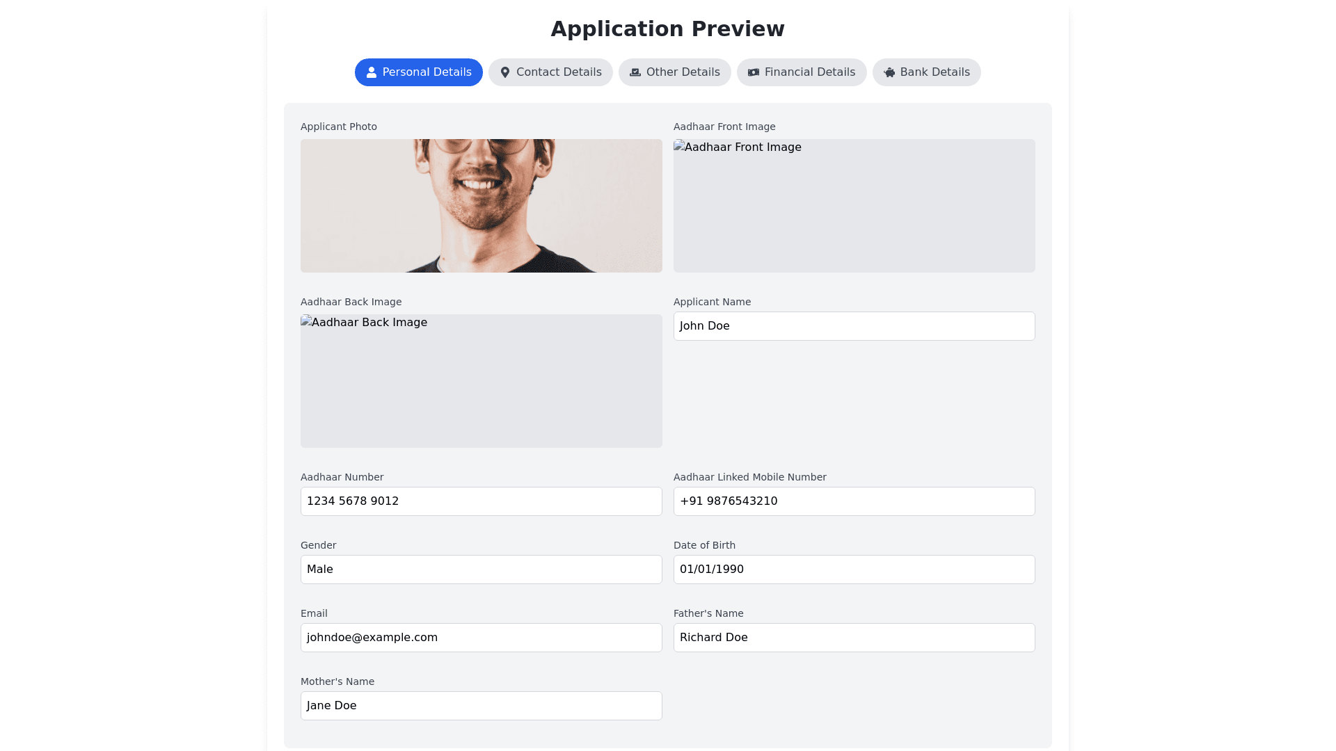This screenshot has width=1336, height=751.
Task: Click the Aadhaar Back Image placeholder
Action: [x=481, y=381]
